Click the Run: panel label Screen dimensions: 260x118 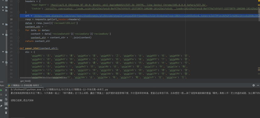(2, 85)
